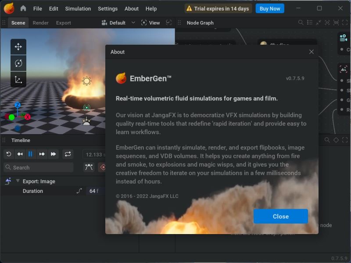The image size is (351, 263).
Task: Click the lower panel diamond keyframe icon
Action: click(x=336, y=140)
